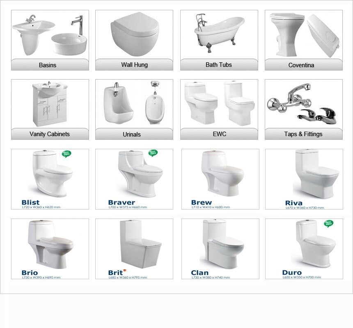Click the Best Price badge on Blist
The width and height of the screenshot is (353, 328).
(66, 154)
